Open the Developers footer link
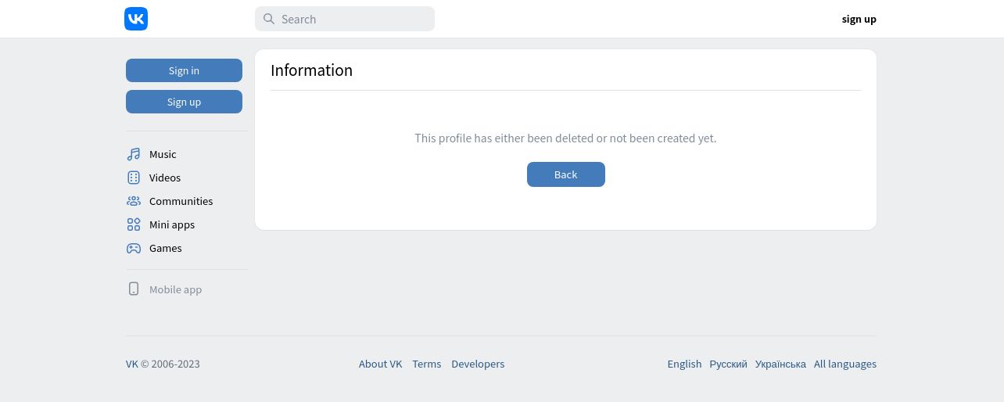Viewport: 1004px width, 402px height. point(478,364)
